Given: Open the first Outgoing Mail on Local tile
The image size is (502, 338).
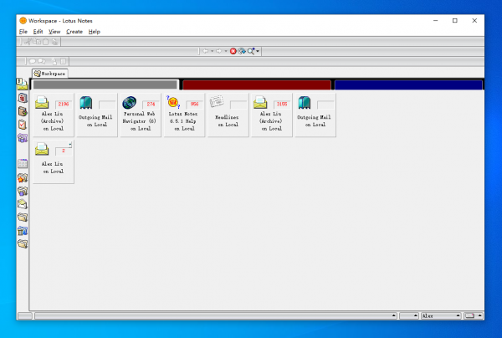Looking at the screenshot, I should click(95, 114).
